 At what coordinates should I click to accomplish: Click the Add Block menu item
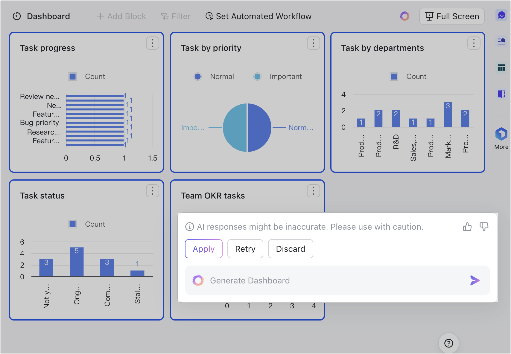tap(121, 16)
